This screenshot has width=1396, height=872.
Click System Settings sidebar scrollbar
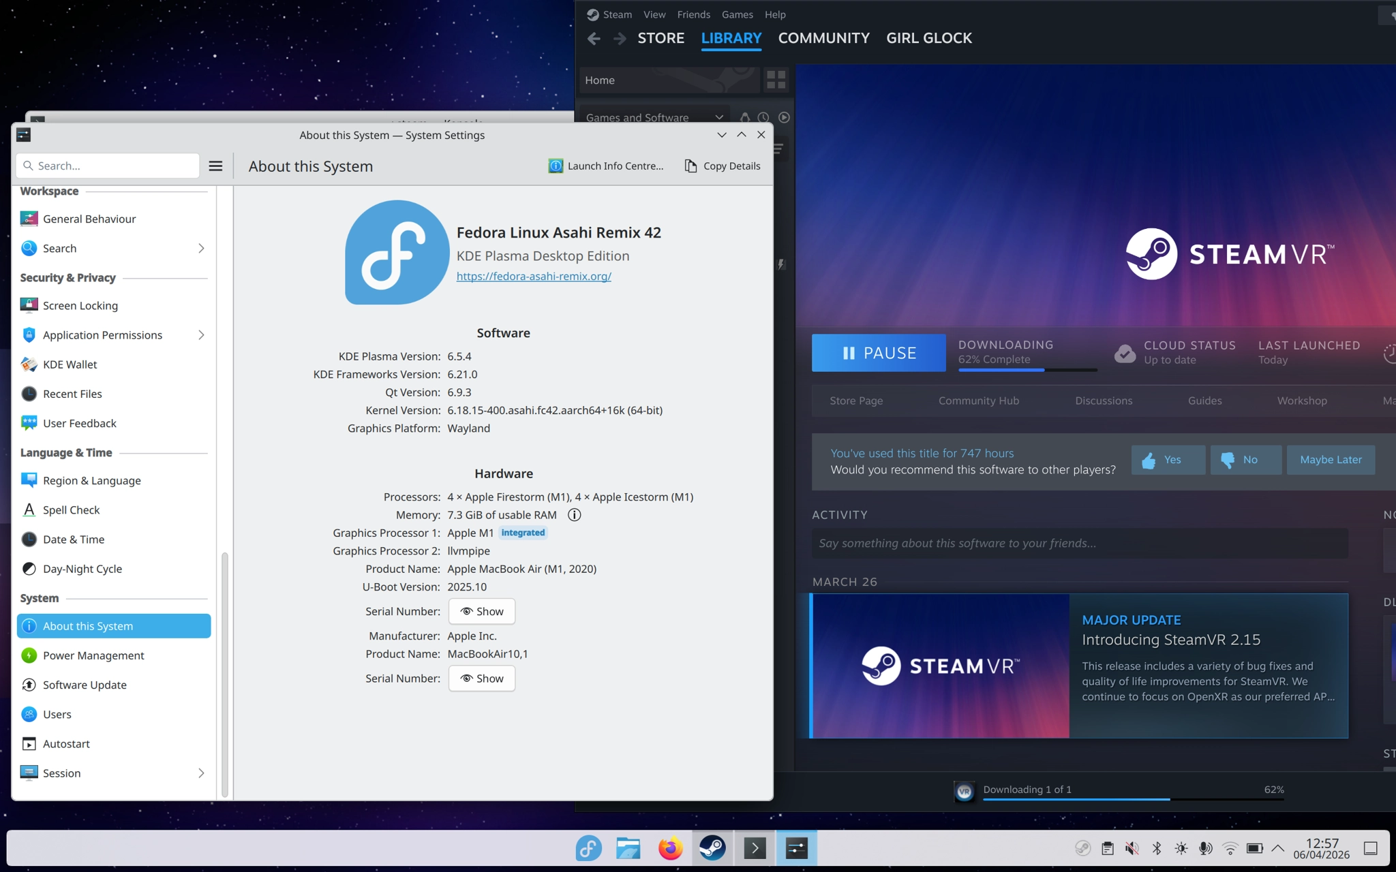pos(225,674)
